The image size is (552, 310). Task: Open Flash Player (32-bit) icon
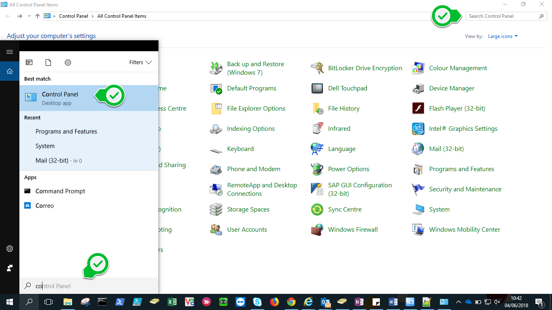click(418, 109)
